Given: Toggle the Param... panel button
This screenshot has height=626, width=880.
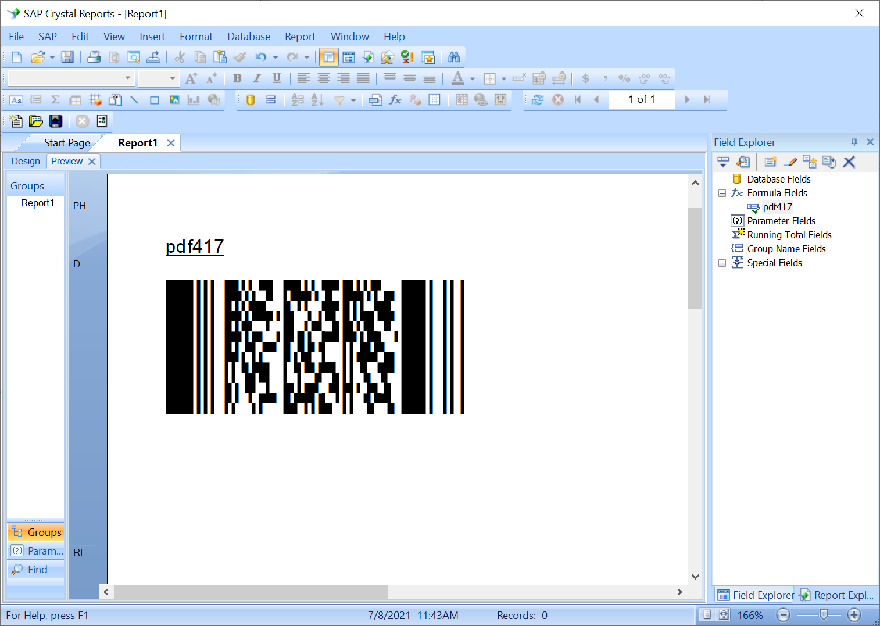Looking at the screenshot, I should point(35,551).
